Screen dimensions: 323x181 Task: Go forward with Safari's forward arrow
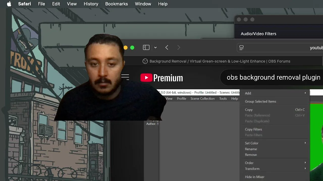pyautogui.click(x=179, y=47)
